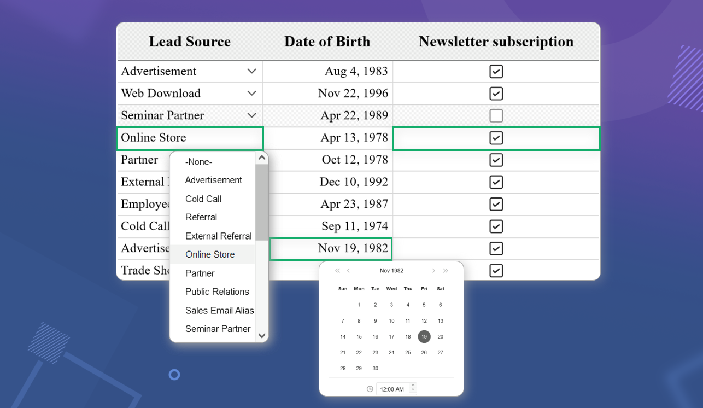Choose Public Relations from the dropdown list
The height and width of the screenshot is (408, 703).
coord(212,292)
